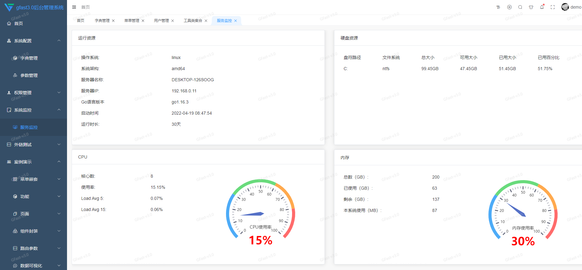Click the 内存使用率 gauge needle
The width and height of the screenshot is (582, 270).
[516, 209]
